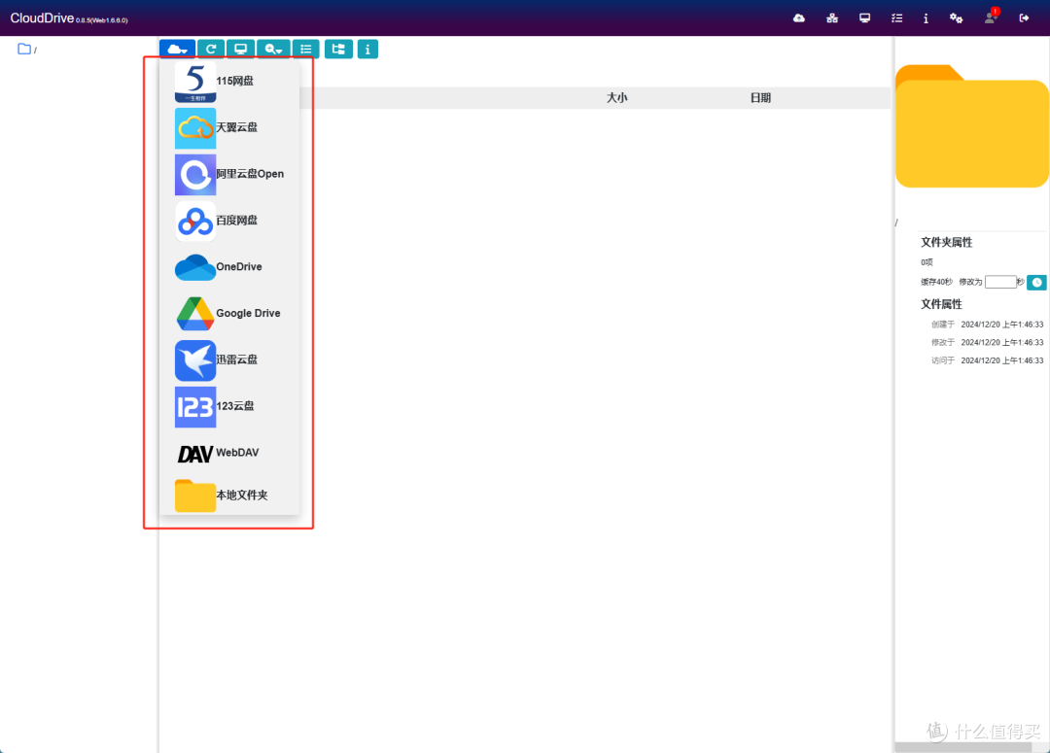1050x753 pixels.
Task: Click the 文件属性 heading
Action: click(x=941, y=304)
